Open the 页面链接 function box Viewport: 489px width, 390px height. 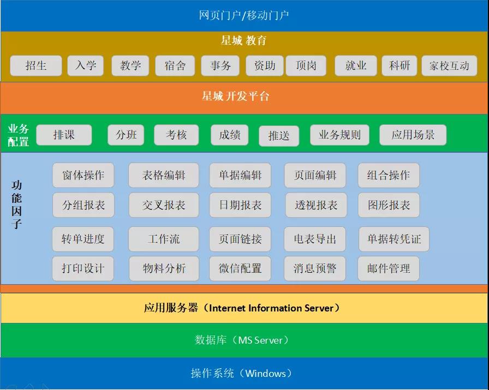click(x=240, y=239)
